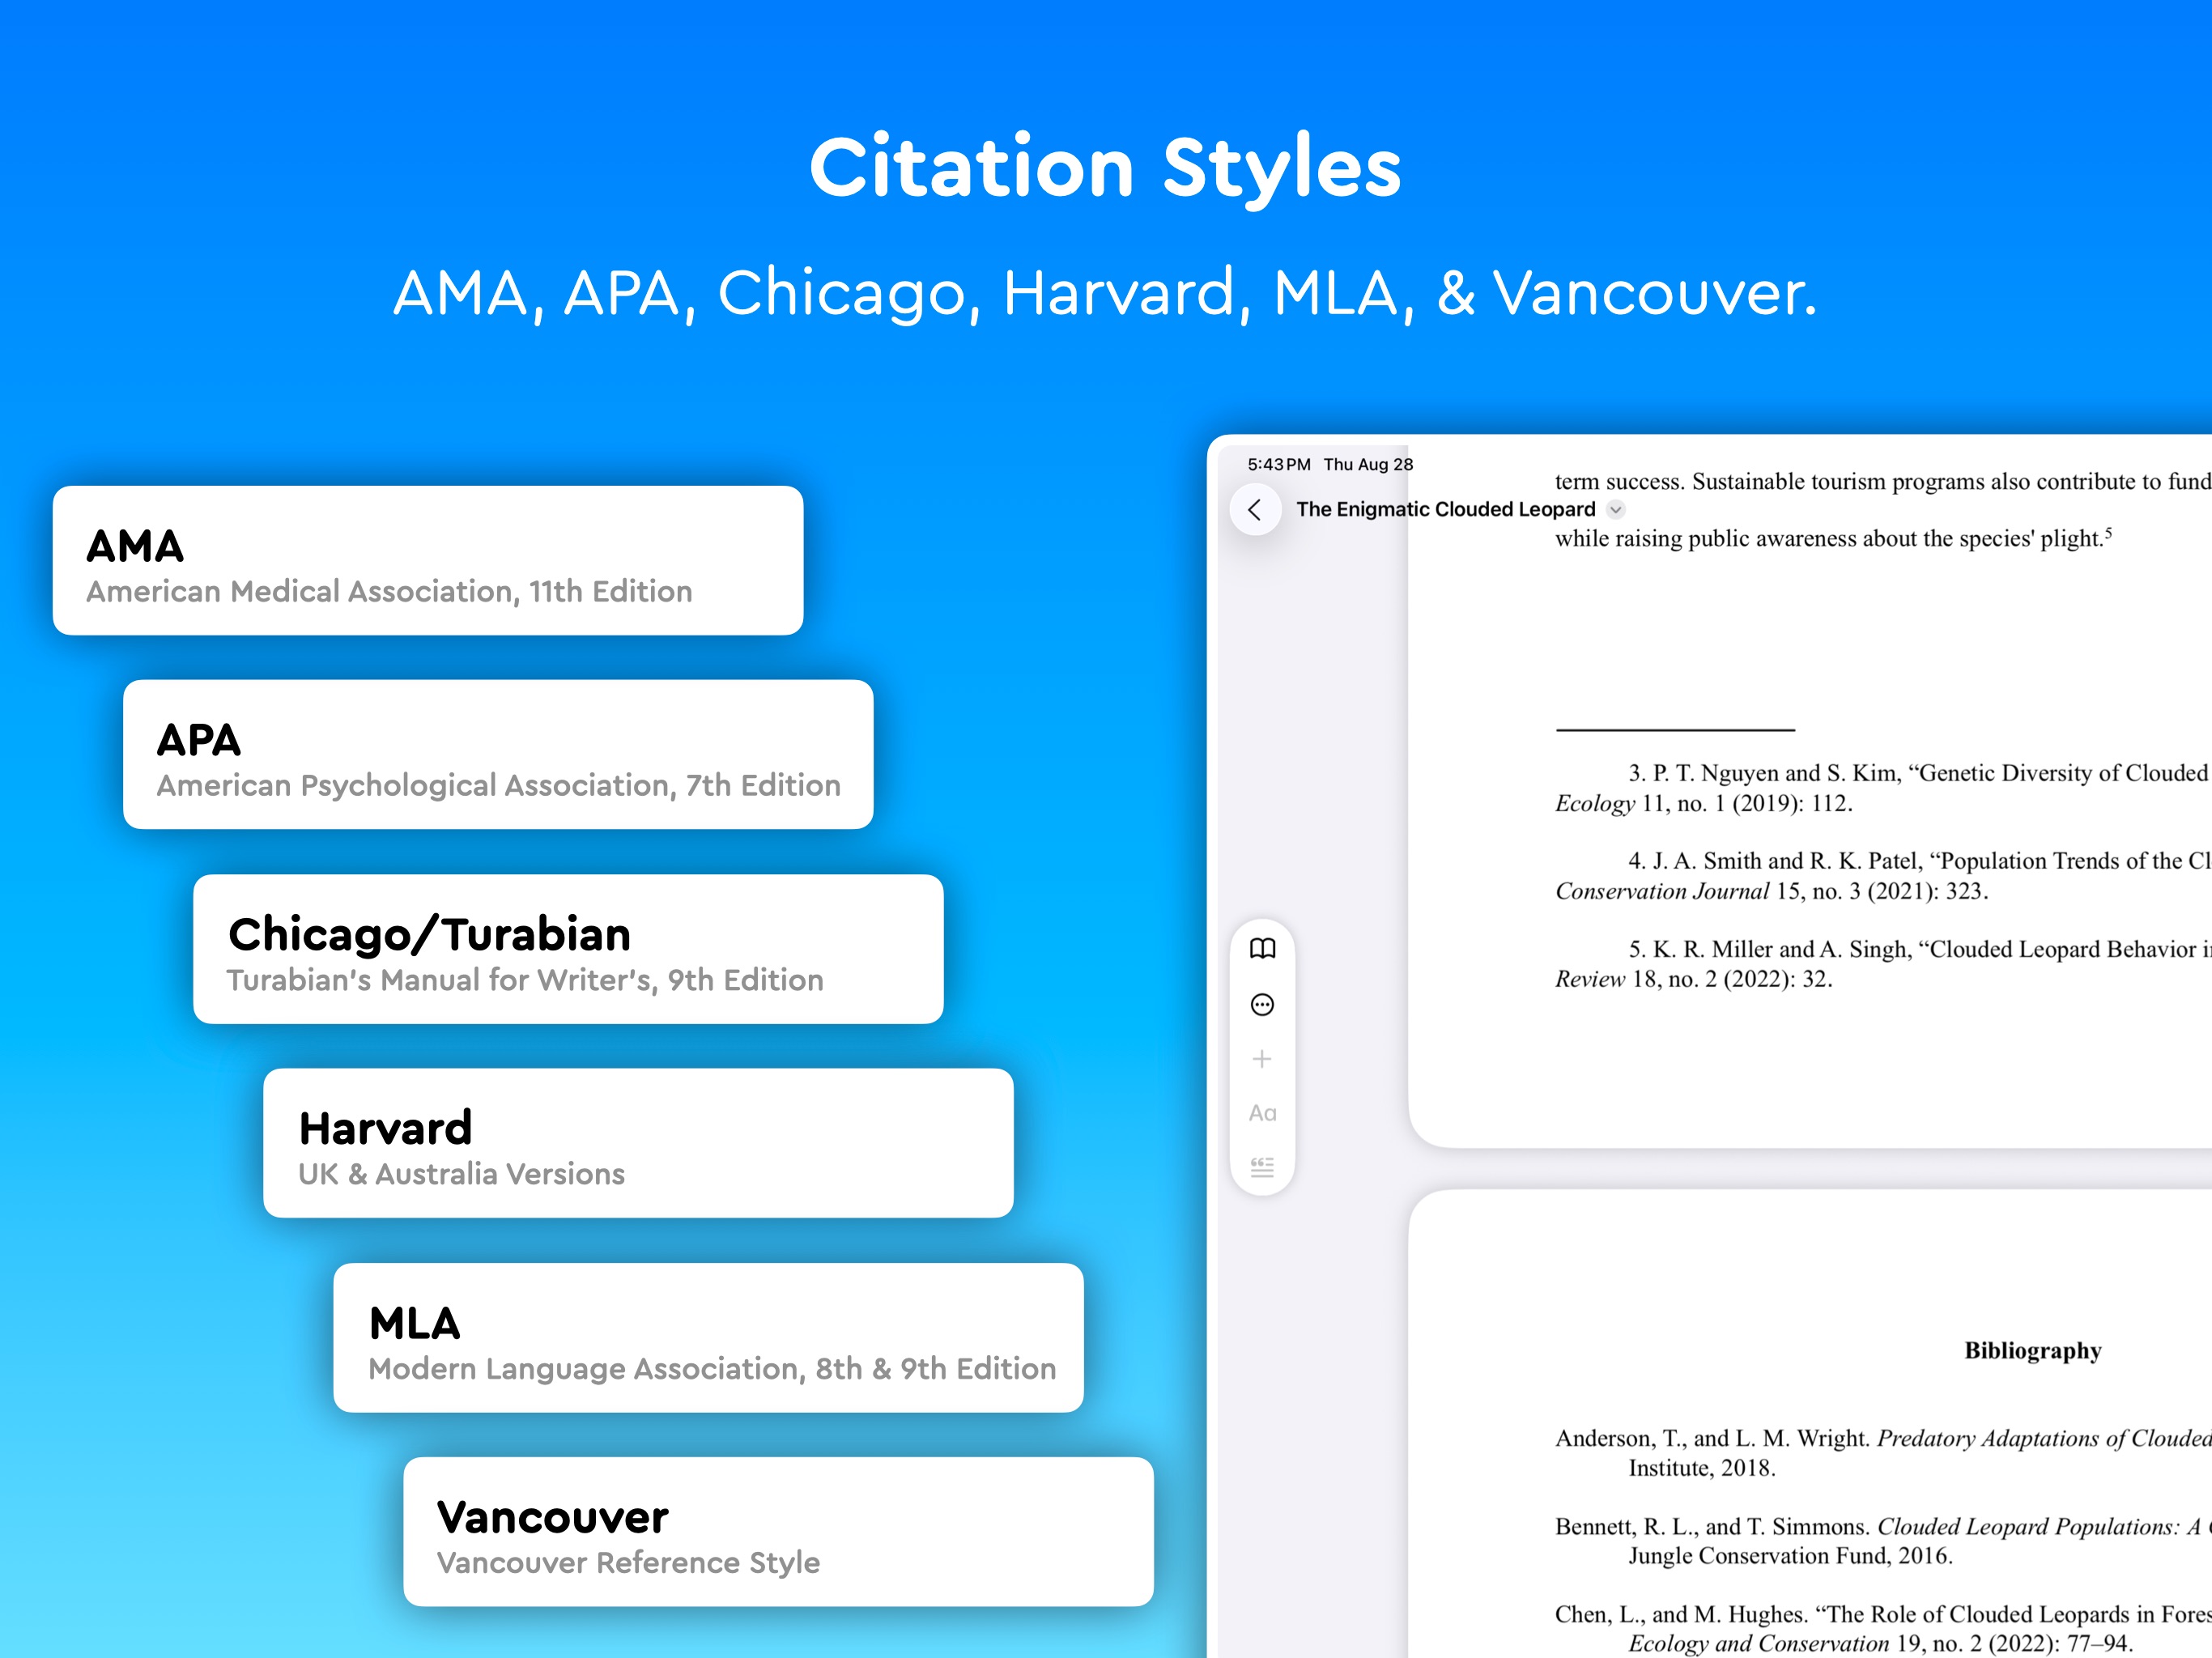Click the Thu Aug 28 date

(1368, 465)
